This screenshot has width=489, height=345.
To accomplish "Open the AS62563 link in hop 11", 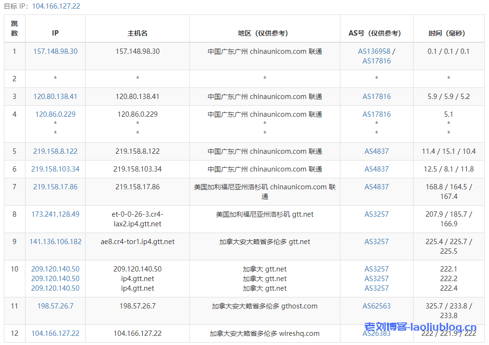I will 376,306.
